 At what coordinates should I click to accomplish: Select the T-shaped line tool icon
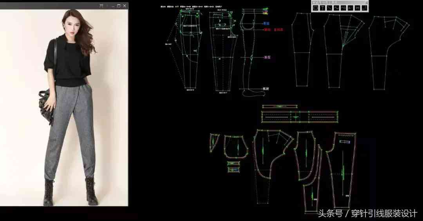pos(323,8)
